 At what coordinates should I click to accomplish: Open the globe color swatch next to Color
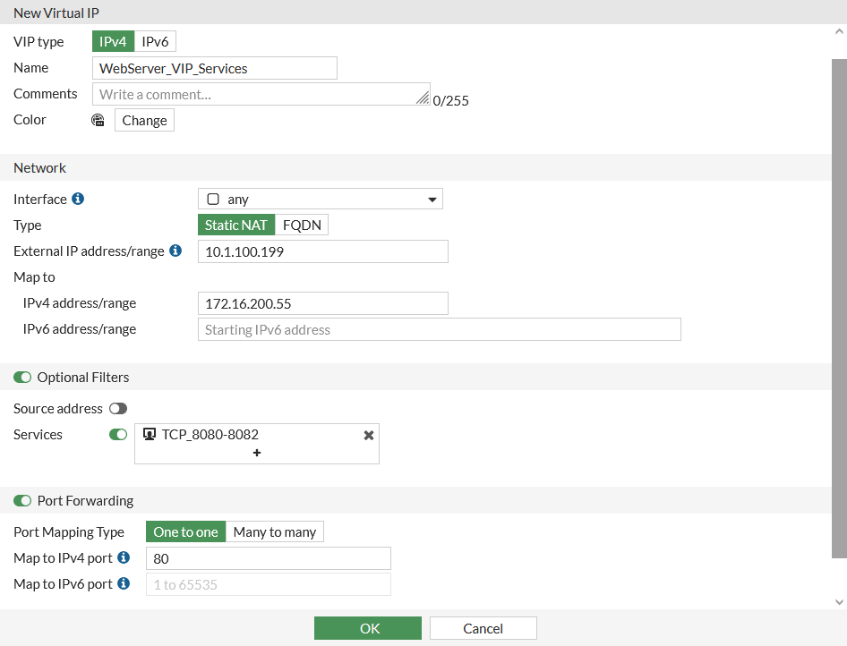98,119
